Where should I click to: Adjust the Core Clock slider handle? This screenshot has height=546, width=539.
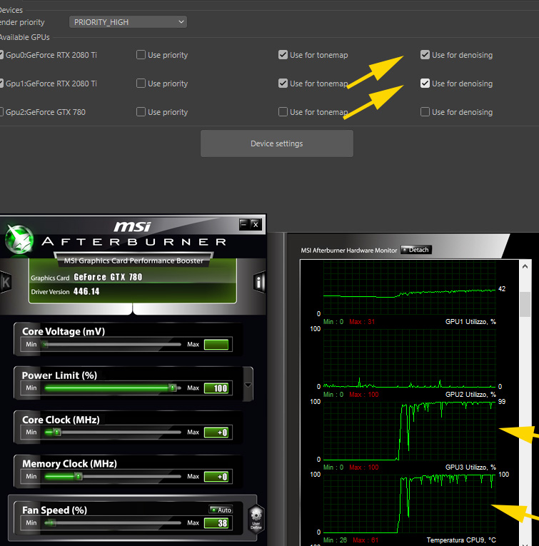click(x=57, y=432)
